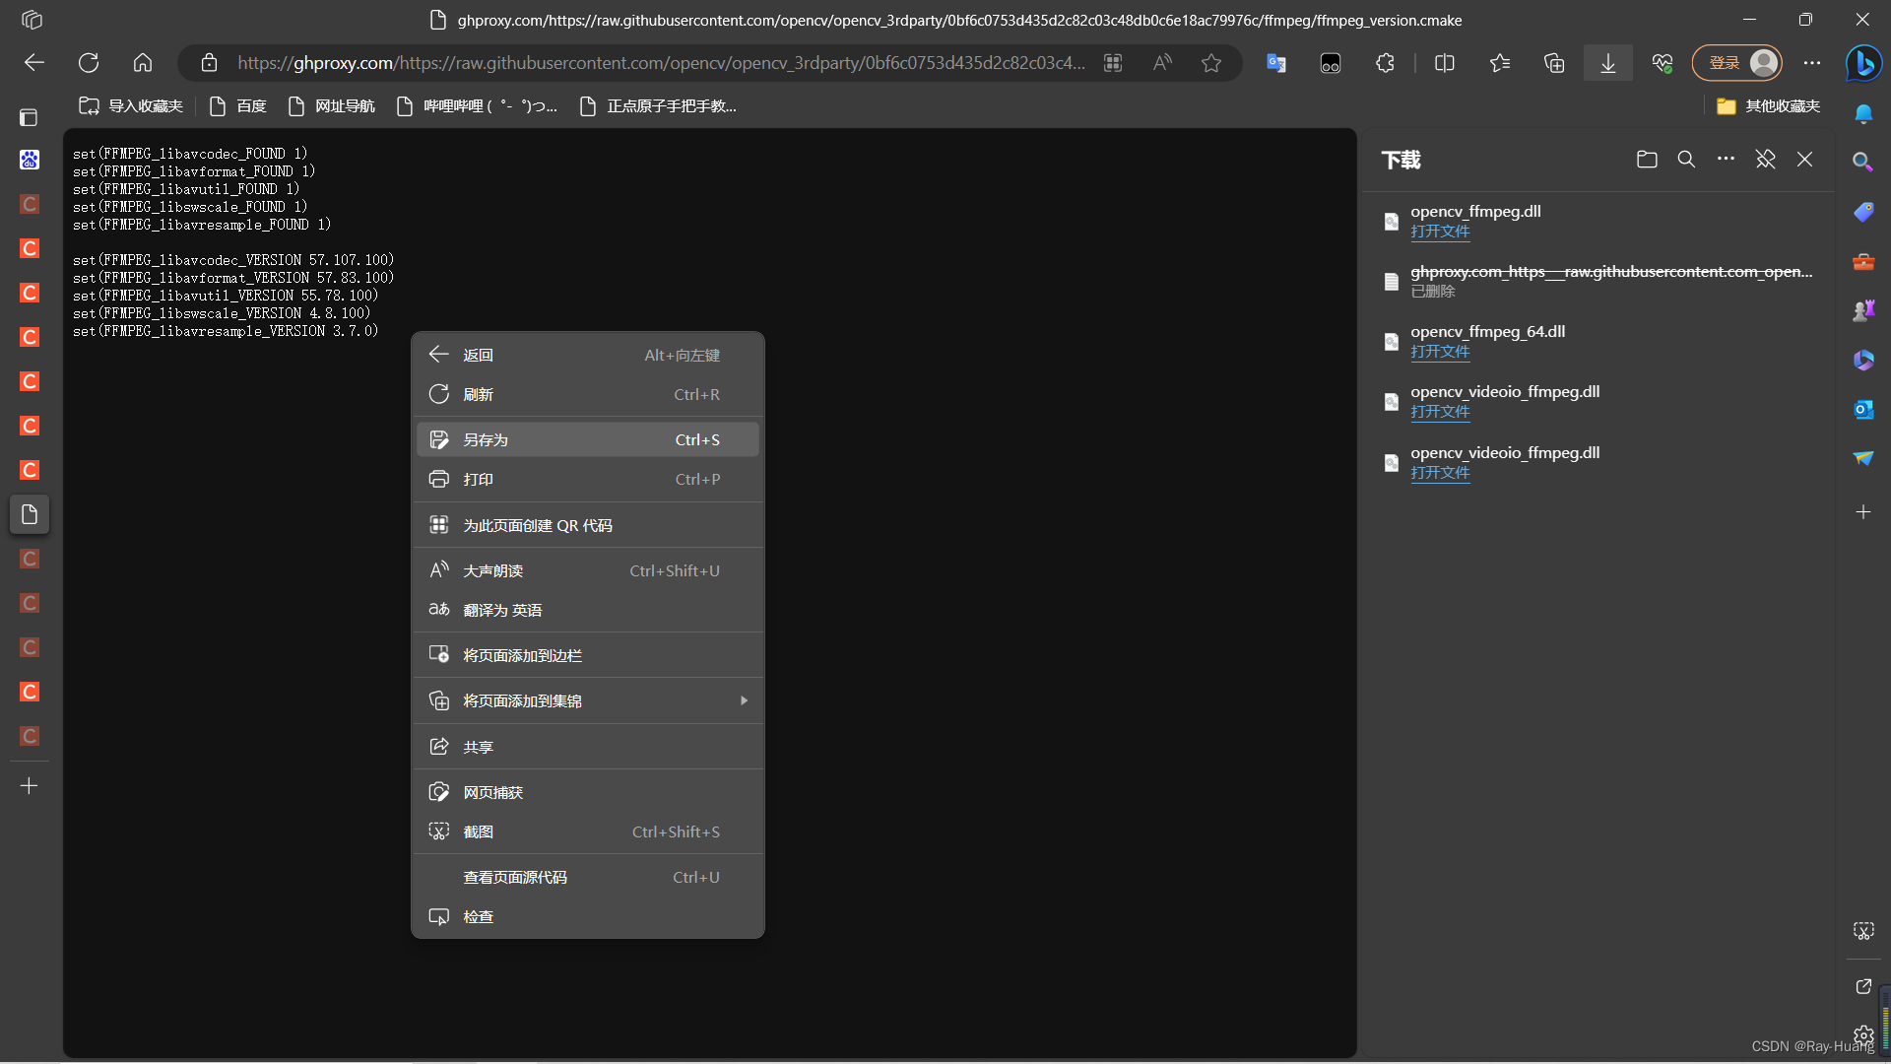1891x1064 pixels.
Task: Search downloads with magnifier icon
Action: [x=1686, y=160]
